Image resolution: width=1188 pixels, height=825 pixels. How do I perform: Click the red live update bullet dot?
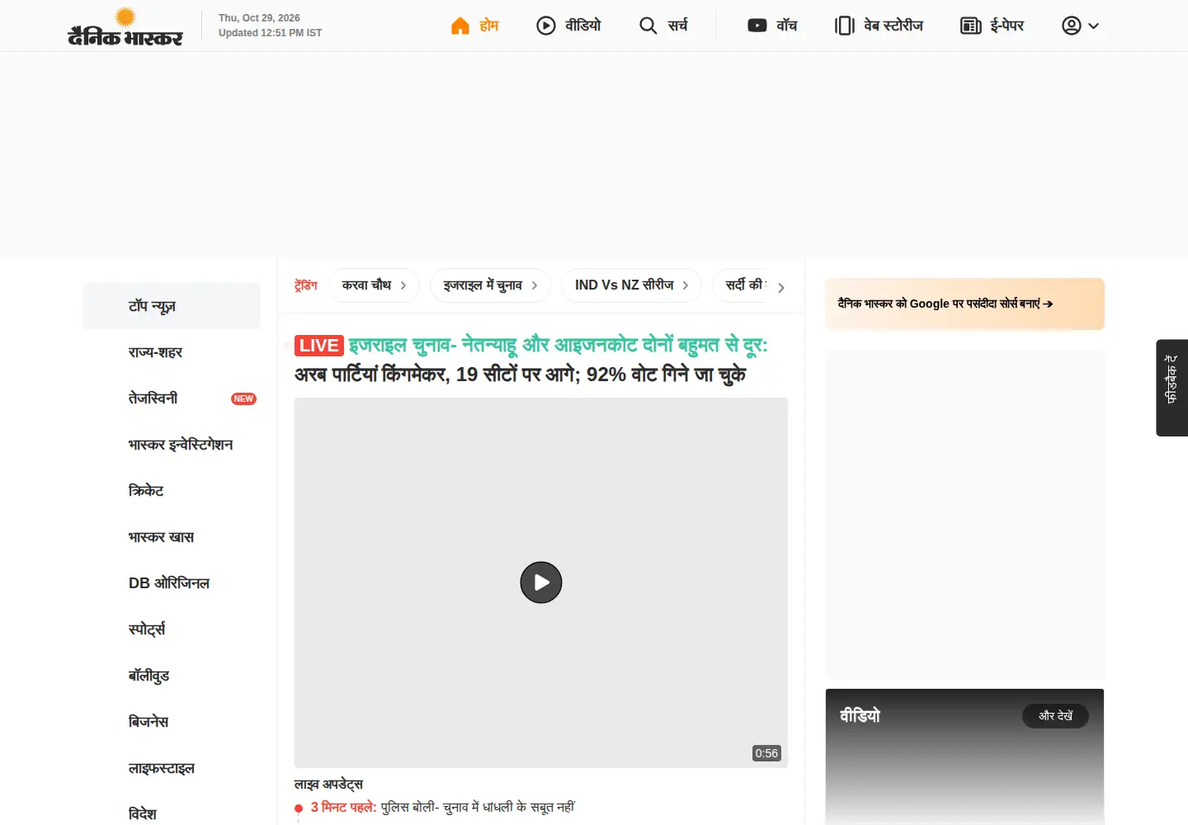click(299, 808)
